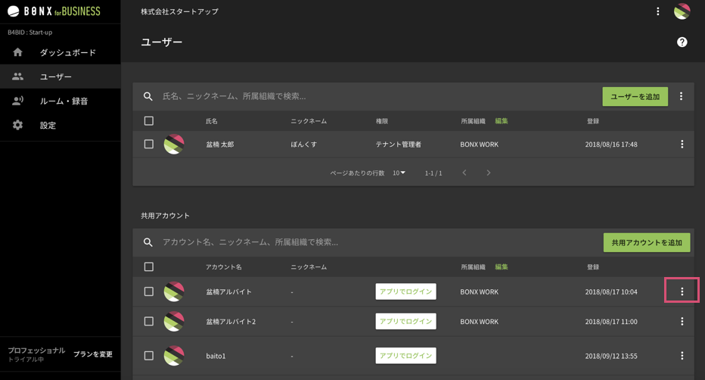Open row menu for 盆橋アルバイト
Screen dimensions: 705x380
[x=682, y=291]
